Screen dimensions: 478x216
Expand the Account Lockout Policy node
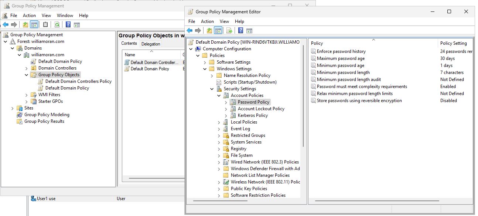tap(226, 109)
